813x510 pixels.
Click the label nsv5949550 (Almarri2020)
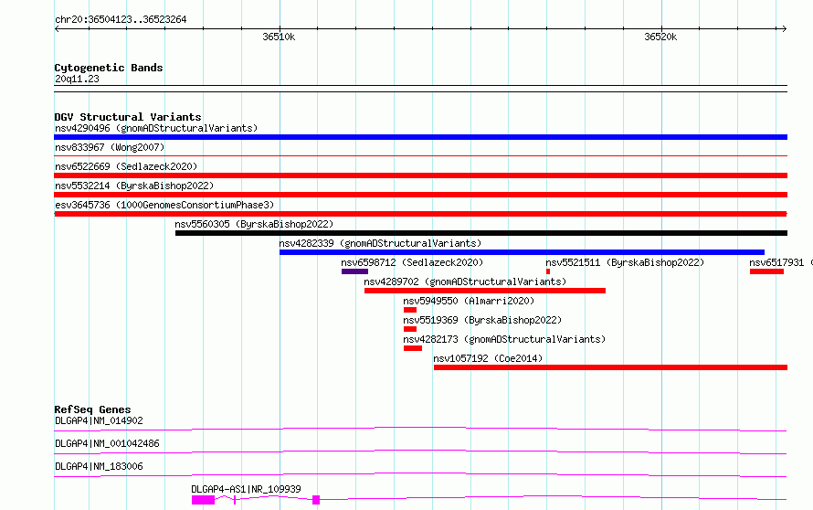(469, 301)
